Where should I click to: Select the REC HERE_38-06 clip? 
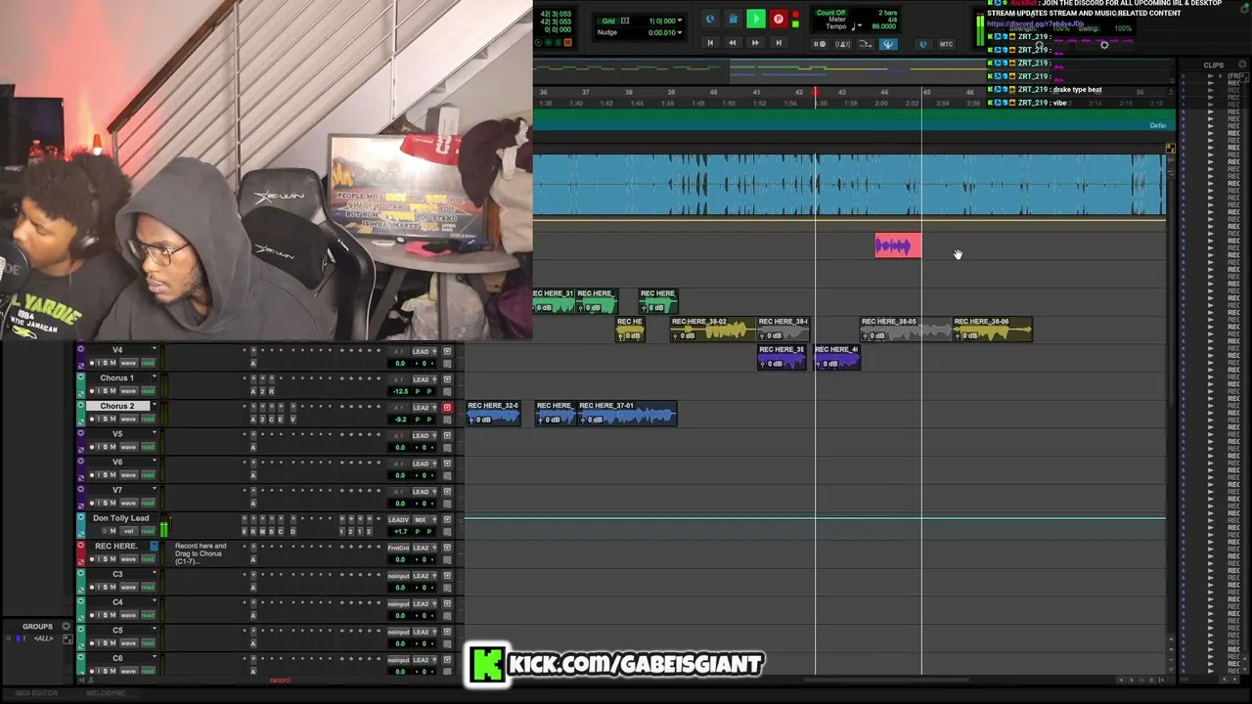click(x=992, y=329)
